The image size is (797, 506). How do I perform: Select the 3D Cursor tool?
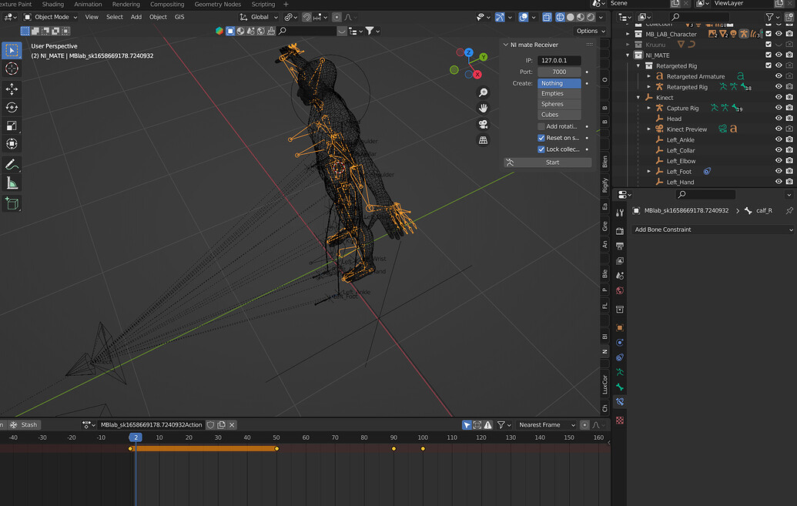pyautogui.click(x=12, y=69)
